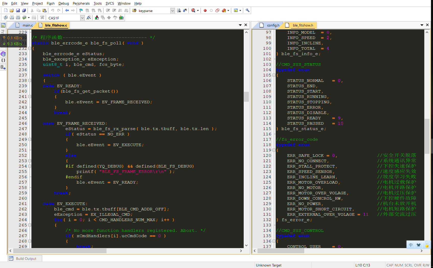
Task: Open the Project menu
Action: click(37, 3)
